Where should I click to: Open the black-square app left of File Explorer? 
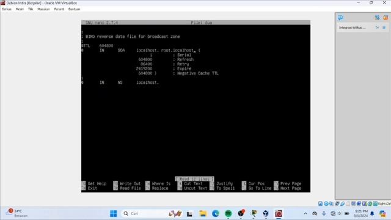tap(189, 214)
